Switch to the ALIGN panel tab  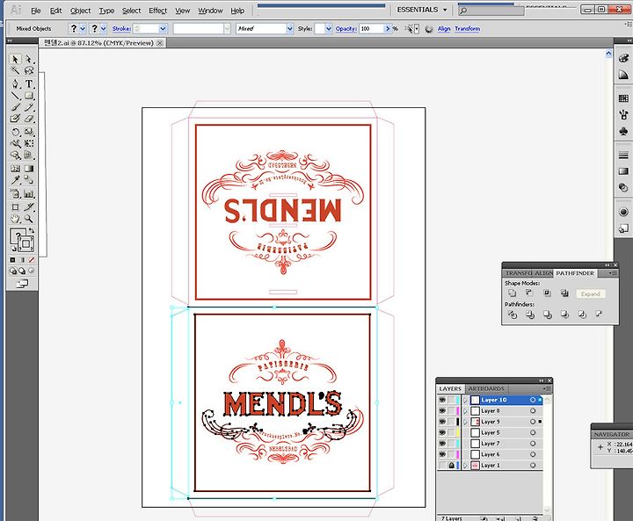544,273
